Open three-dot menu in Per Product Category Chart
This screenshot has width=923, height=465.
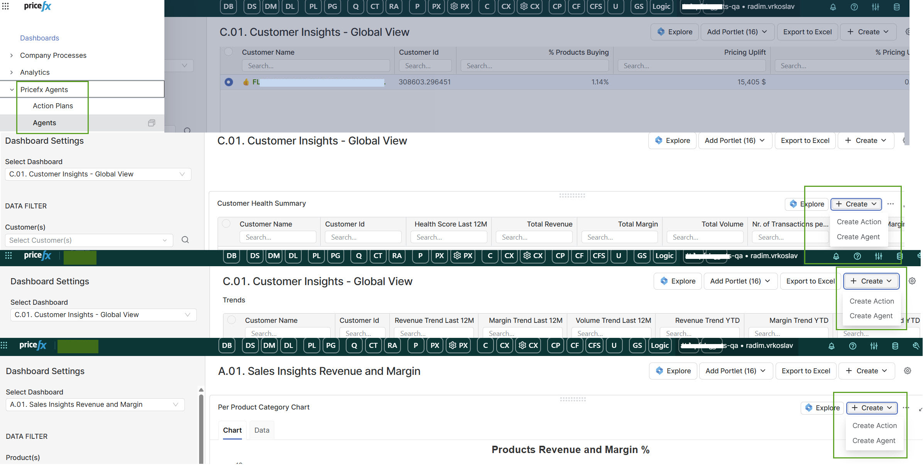(906, 408)
